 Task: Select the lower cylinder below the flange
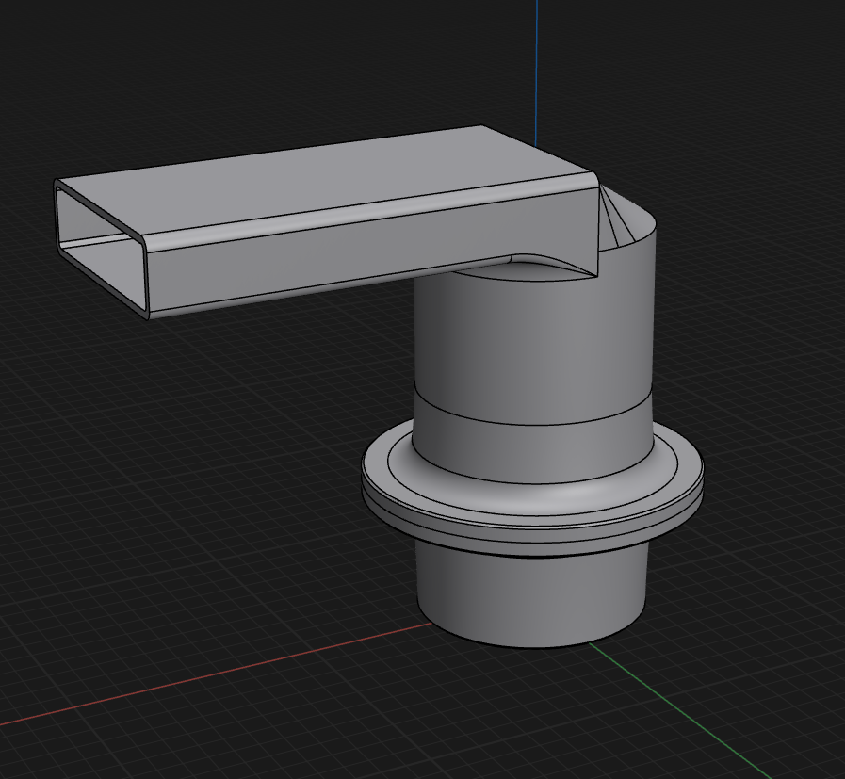(x=532, y=595)
